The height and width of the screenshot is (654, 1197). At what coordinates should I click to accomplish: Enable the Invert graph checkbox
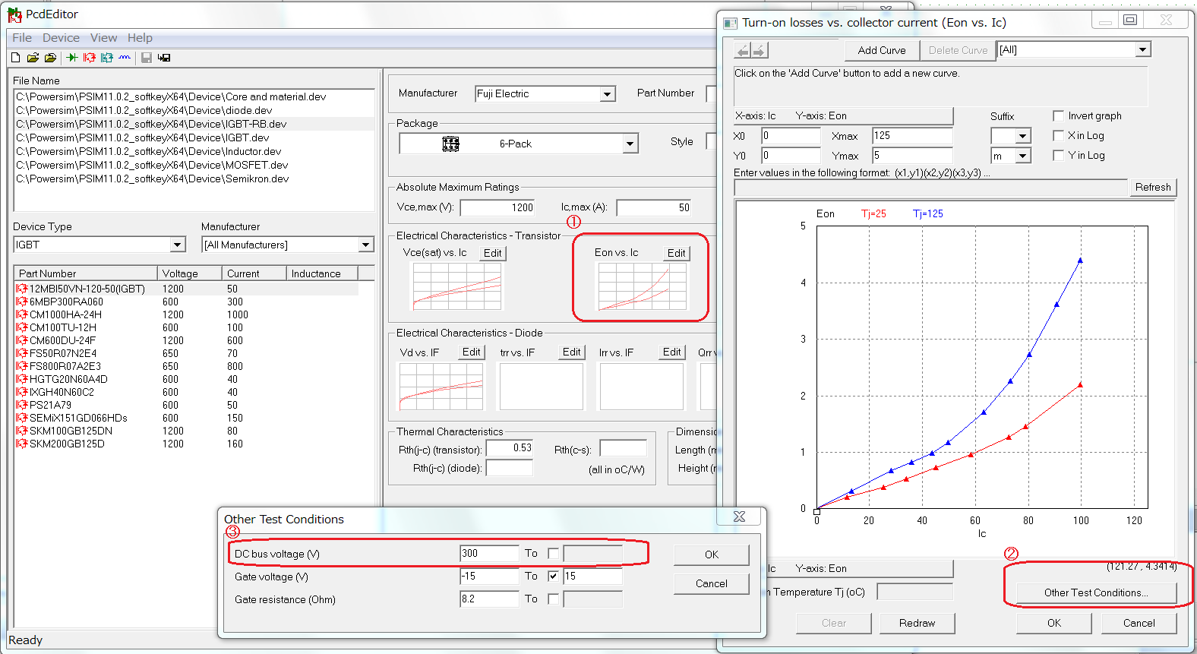(x=1058, y=116)
